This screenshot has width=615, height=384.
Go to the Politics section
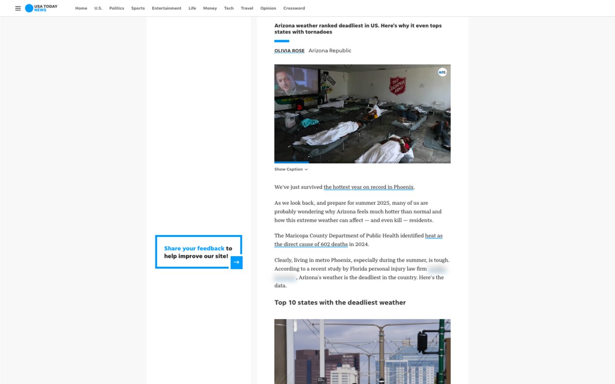coord(116,8)
